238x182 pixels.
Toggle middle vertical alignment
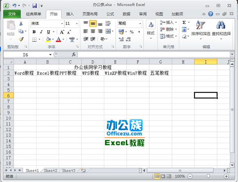93,23
